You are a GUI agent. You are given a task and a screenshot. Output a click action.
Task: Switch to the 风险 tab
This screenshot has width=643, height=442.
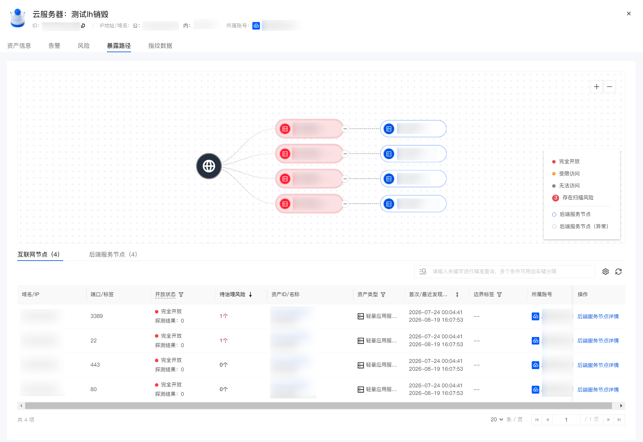pyautogui.click(x=84, y=46)
